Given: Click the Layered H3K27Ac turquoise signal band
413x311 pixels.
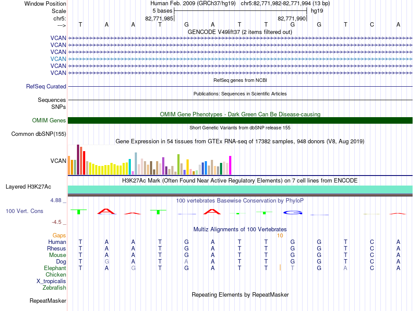Looking at the screenshot, I should tap(240, 189).
